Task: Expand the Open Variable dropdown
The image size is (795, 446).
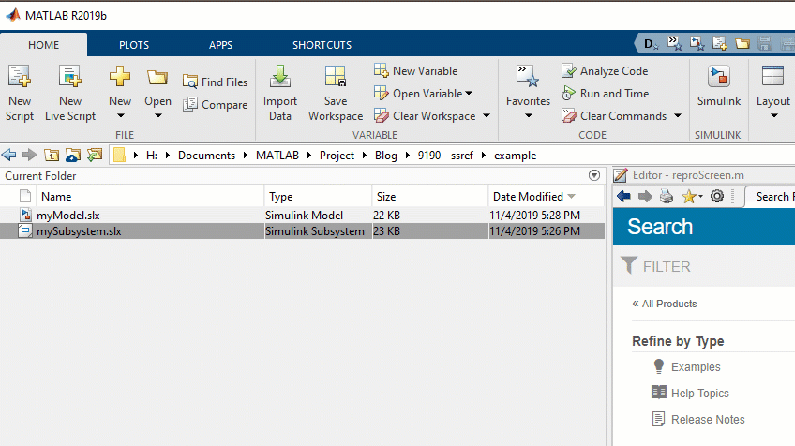Action: click(x=469, y=94)
